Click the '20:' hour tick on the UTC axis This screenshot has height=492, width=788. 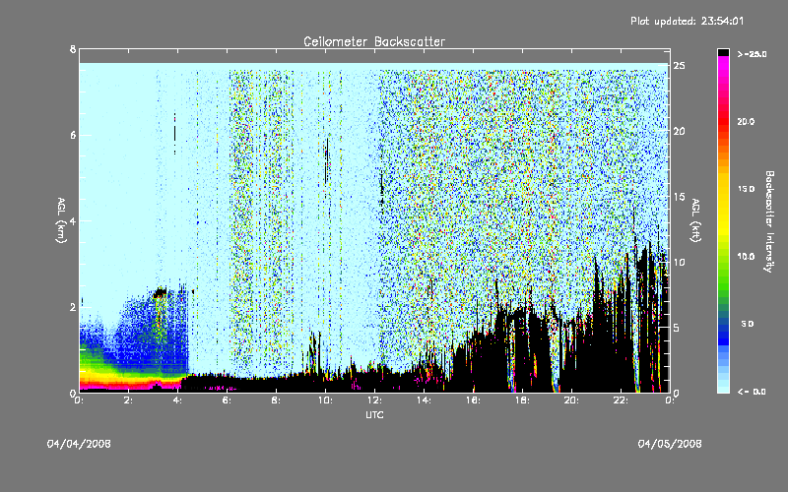[x=571, y=400]
